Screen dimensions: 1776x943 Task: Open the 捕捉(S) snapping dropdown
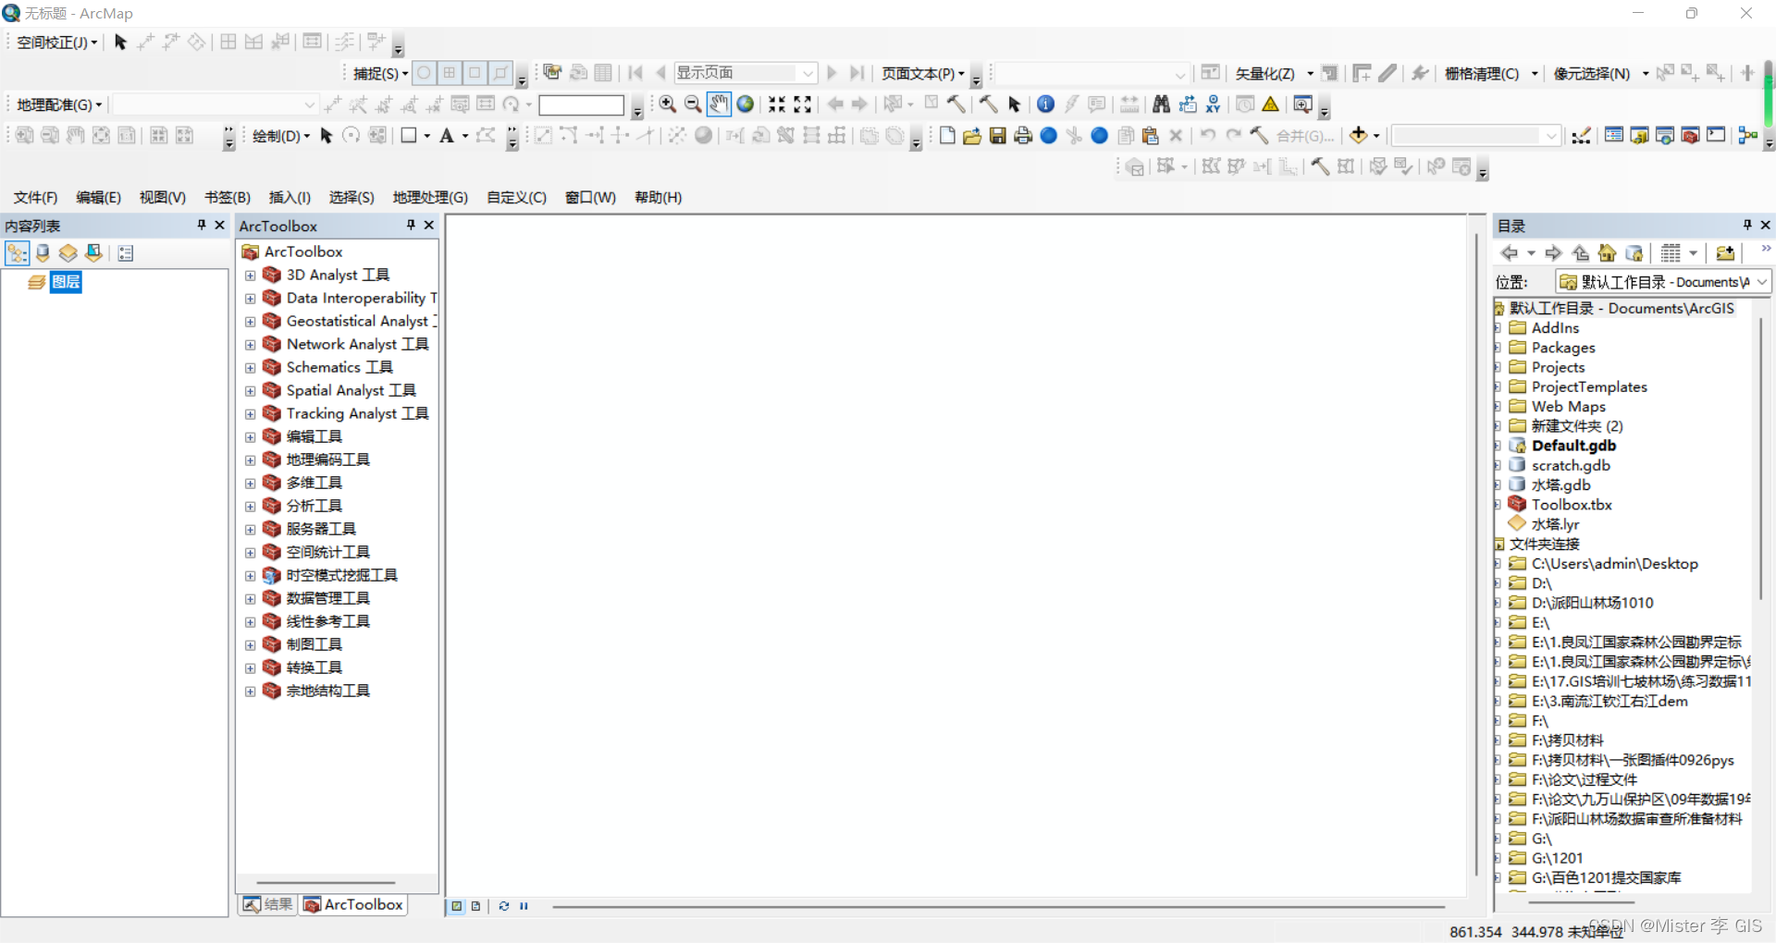[x=380, y=73]
